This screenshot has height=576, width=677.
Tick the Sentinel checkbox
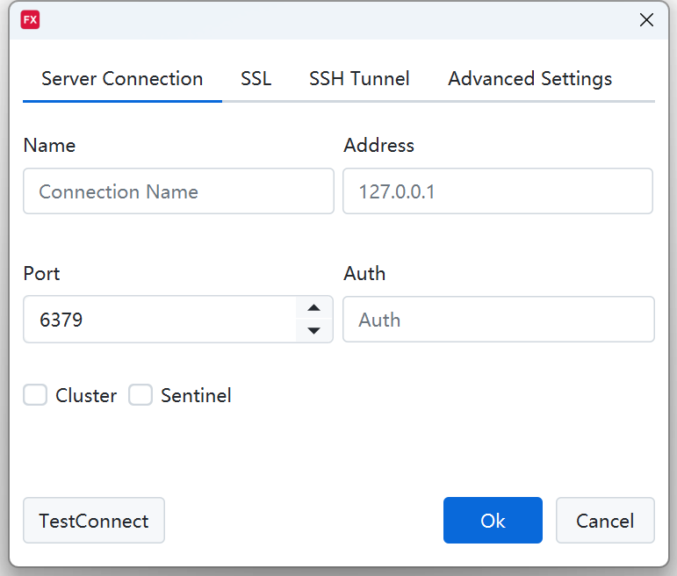(x=140, y=395)
